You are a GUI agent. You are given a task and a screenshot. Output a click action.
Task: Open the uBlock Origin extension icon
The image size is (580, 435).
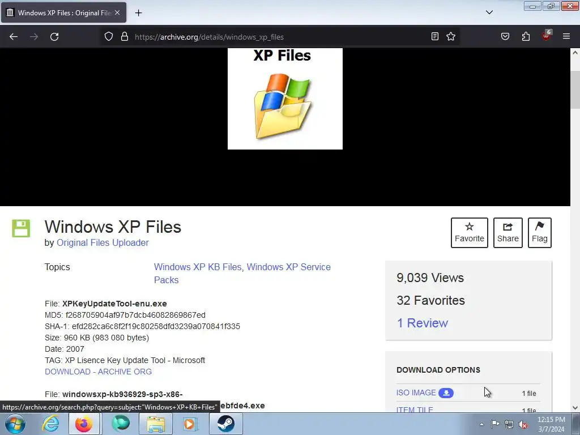click(547, 36)
